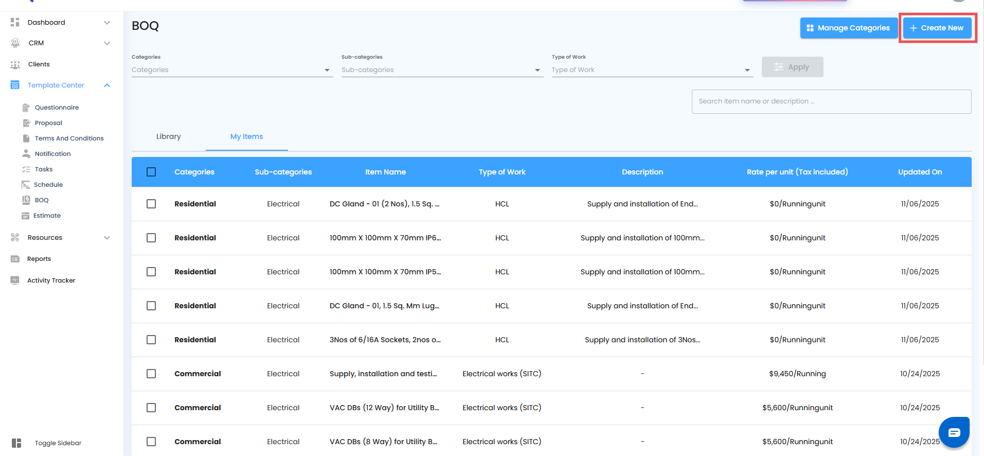Check the DC Gland - 01 (2 Nos) row
The width and height of the screenshot is (984, 456).
coord(151,204)
